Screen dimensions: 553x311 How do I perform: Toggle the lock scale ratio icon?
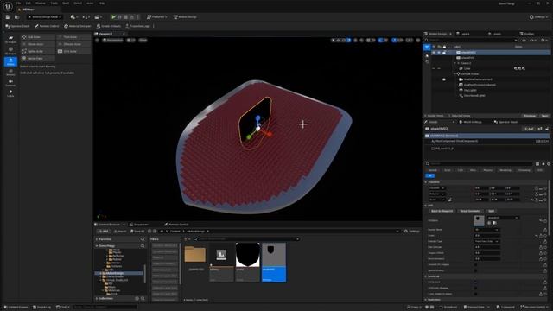pyautogui.click(x=449, y=200)
